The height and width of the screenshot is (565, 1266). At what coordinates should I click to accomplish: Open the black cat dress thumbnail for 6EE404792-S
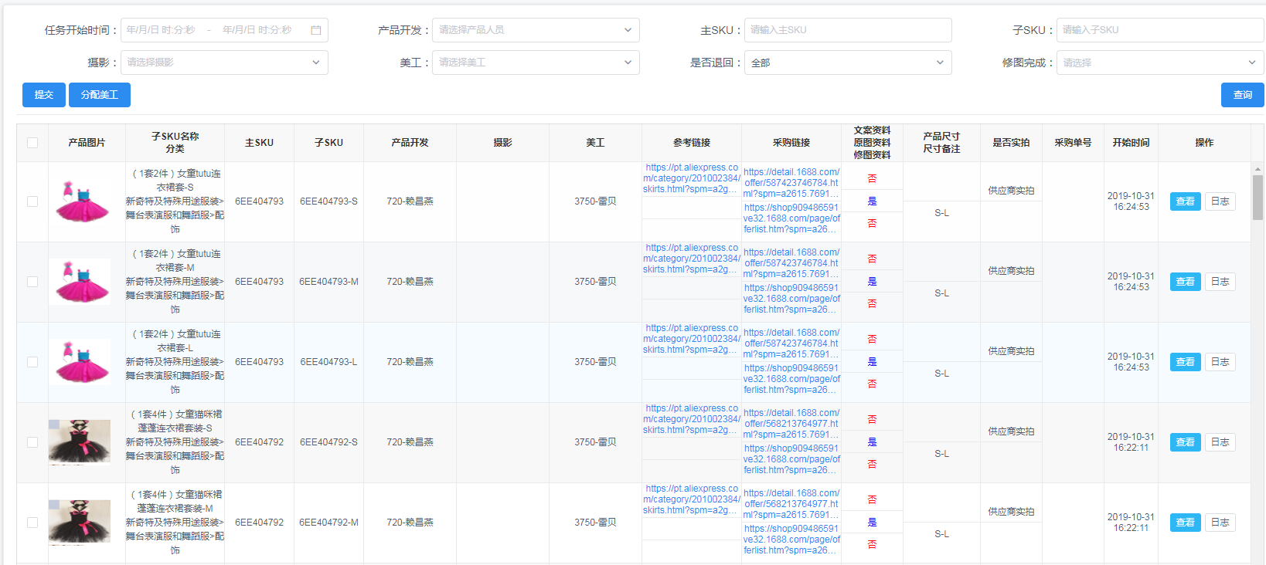80,442
